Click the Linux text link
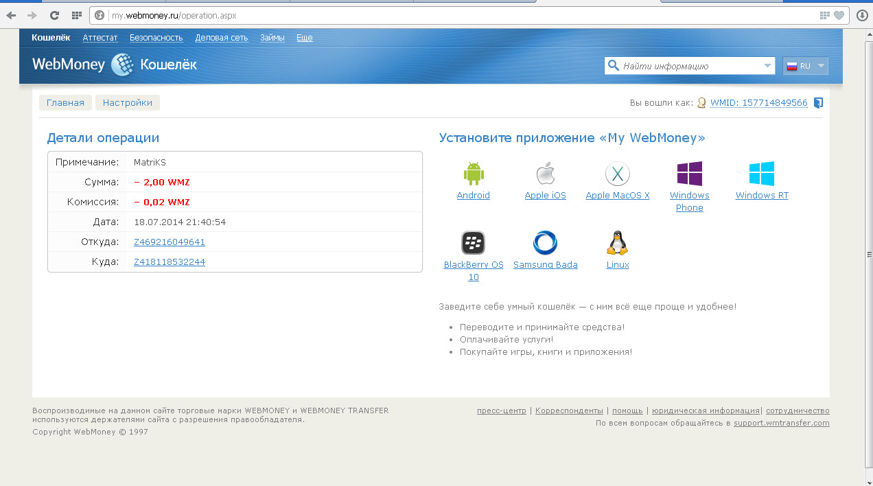The height and width of the screenshot is (486, 873). pyautogui.click(x=618, y=265)
